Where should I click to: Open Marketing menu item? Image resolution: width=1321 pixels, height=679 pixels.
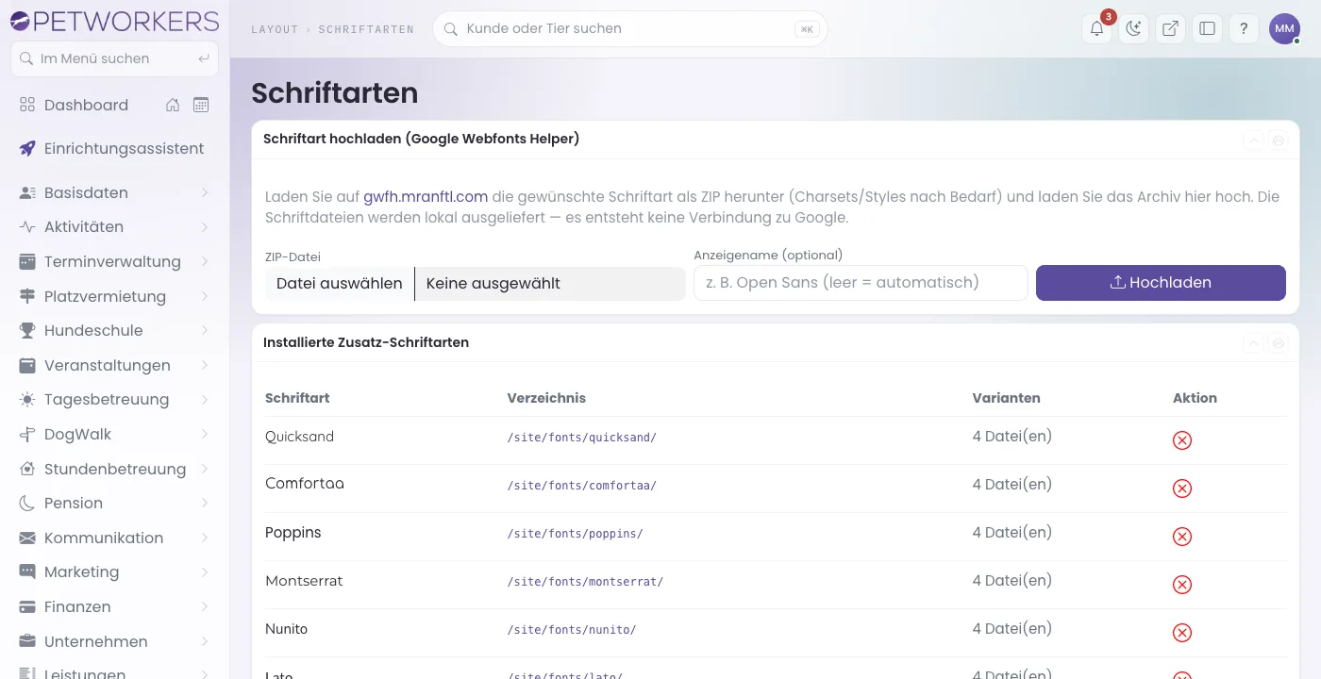114,571
